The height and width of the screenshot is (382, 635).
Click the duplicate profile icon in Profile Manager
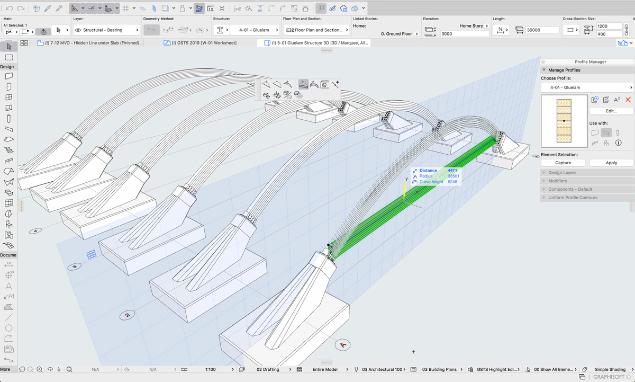(606, 100)
